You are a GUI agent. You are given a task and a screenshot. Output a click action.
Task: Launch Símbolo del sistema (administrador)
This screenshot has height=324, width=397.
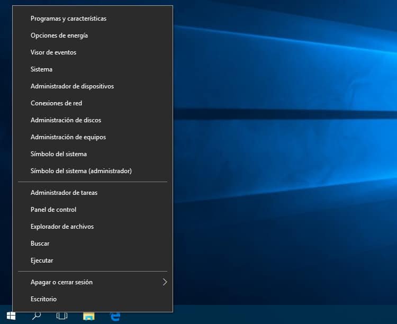coord(93,171)
